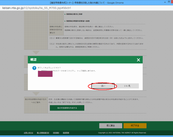Click the 税務署の時間外収受箱へ投函 bullet text

[78, 21]
